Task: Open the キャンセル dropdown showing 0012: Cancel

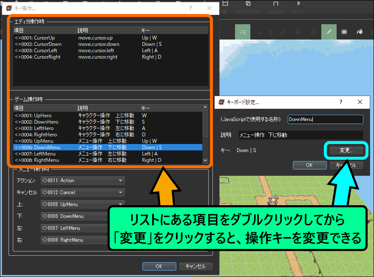Action: (x=82, y=192)
